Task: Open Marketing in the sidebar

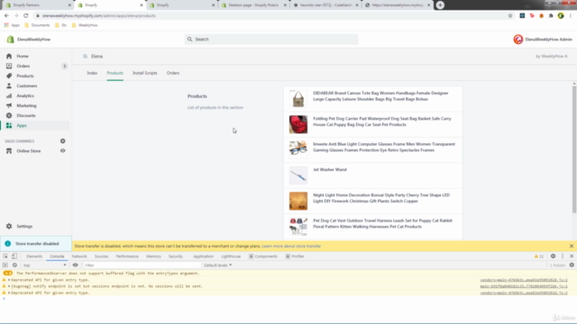Action: [x=26, y=106]
